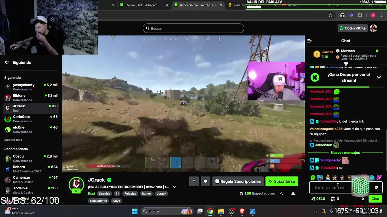This screenshot has height=217, width=387.
Task: Click the simuladores tag
Action: pyautogui.click(x=98, y=201)
